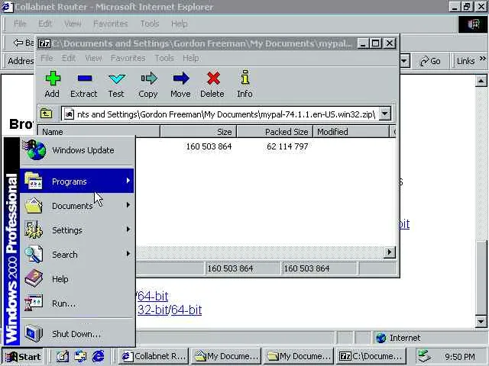Open the 7-Zip path dropdown arrow
The image size is (489, 366).
(385, 114)
